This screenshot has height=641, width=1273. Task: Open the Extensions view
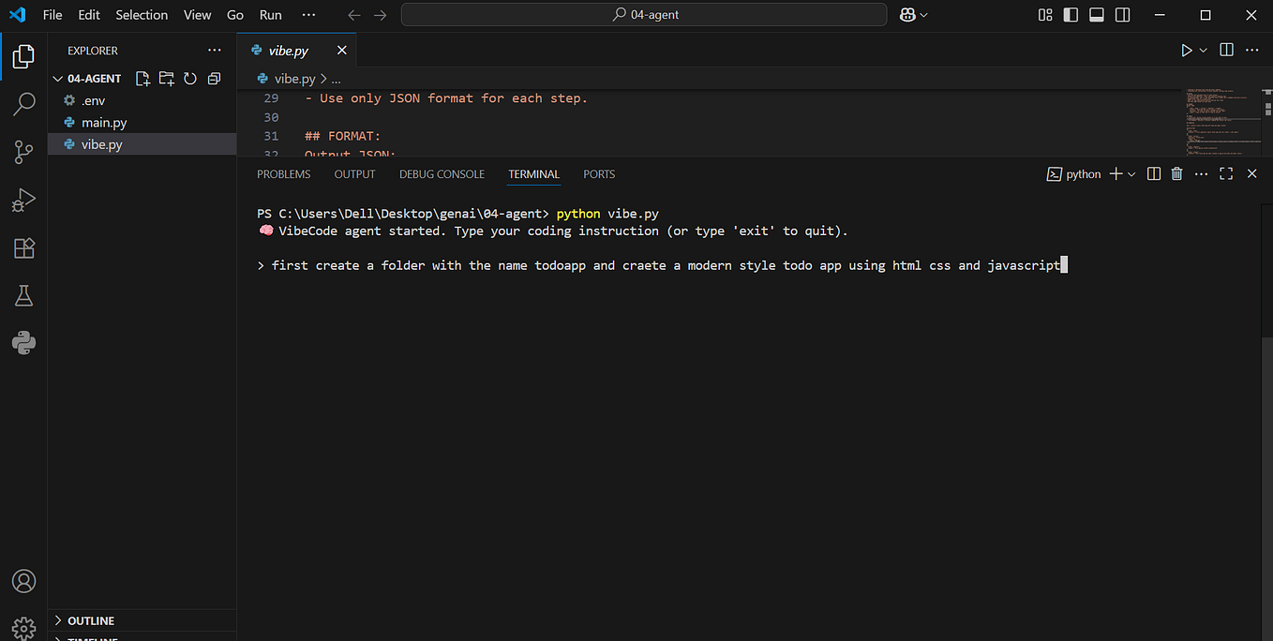[x=23, y=247]
